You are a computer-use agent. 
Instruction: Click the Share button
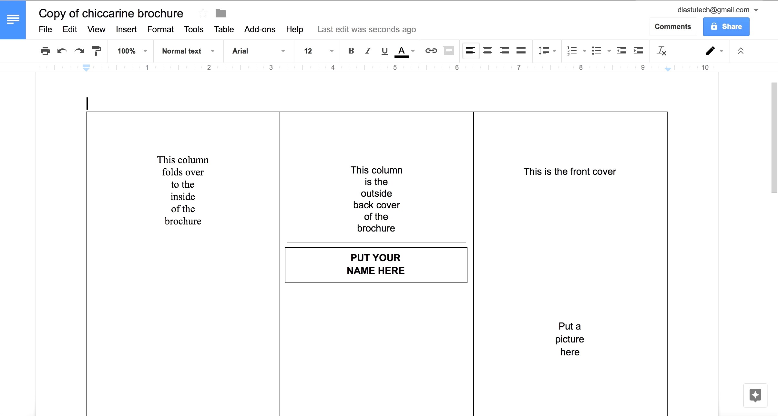click(726, 26)
